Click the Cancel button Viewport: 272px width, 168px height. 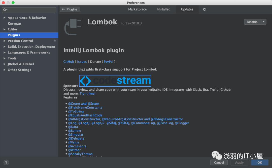[219, 162]
